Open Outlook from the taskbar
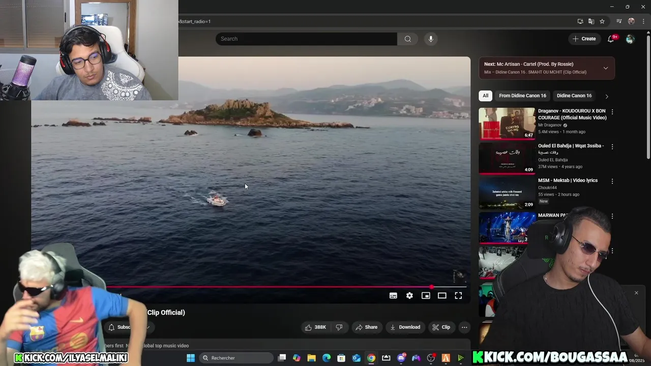 [x=357, y=358]
